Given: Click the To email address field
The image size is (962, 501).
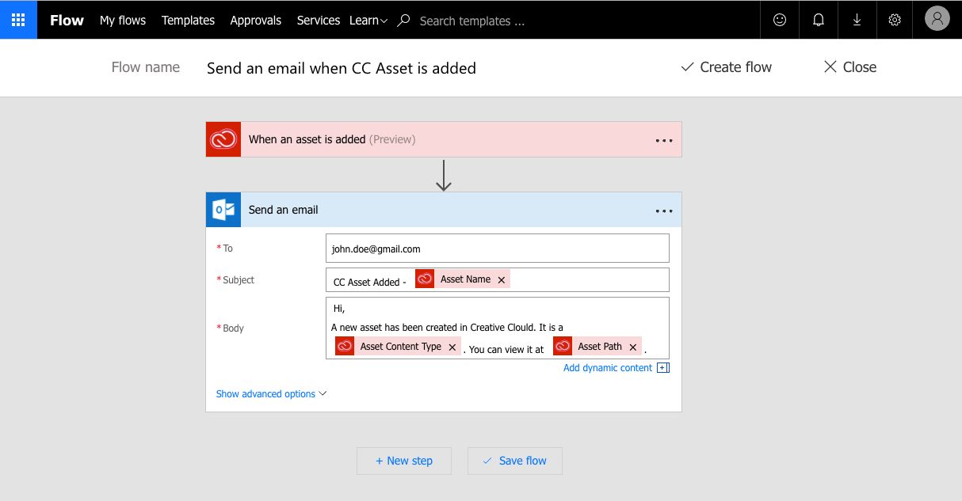Looking at the screenshot, I should [x=497, y=249].
